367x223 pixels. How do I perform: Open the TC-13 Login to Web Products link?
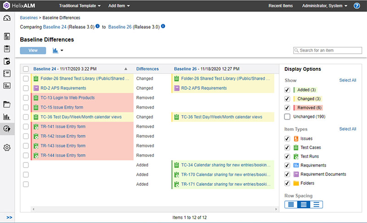tap(67, 98)
